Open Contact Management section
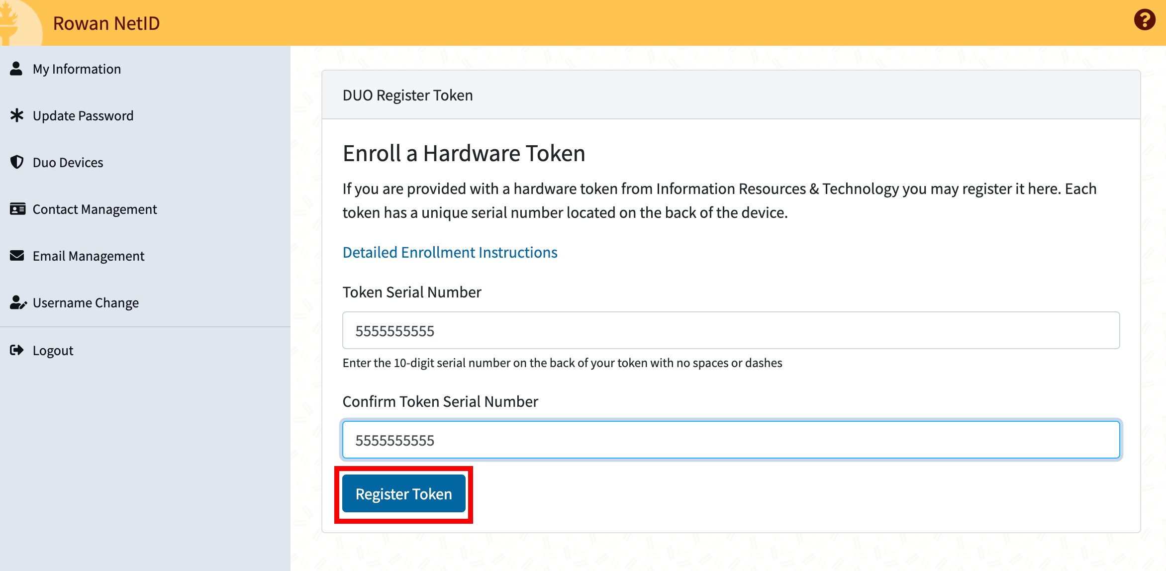 coord(95,209)
